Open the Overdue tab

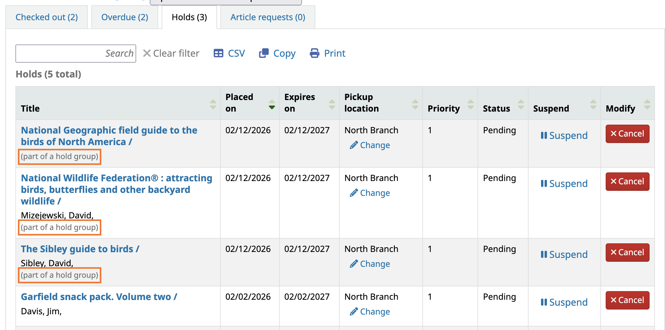coord(125,17)
